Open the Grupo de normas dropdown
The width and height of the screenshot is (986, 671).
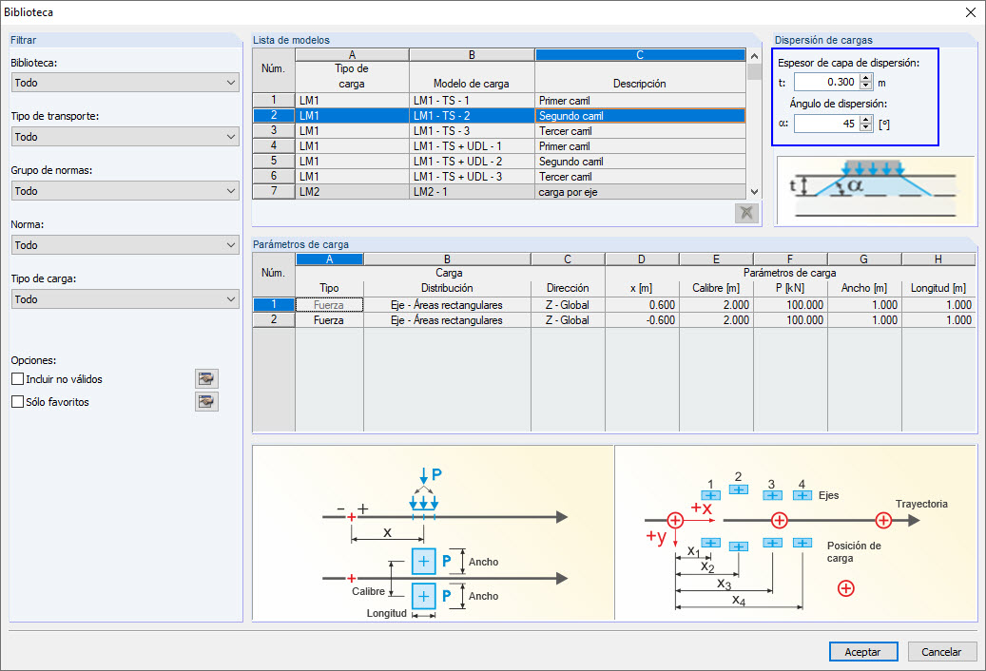pos(126,190)
